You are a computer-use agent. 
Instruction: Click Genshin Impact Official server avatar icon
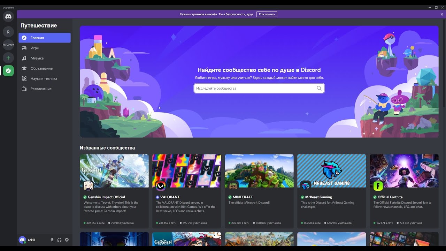pos(88,186)
